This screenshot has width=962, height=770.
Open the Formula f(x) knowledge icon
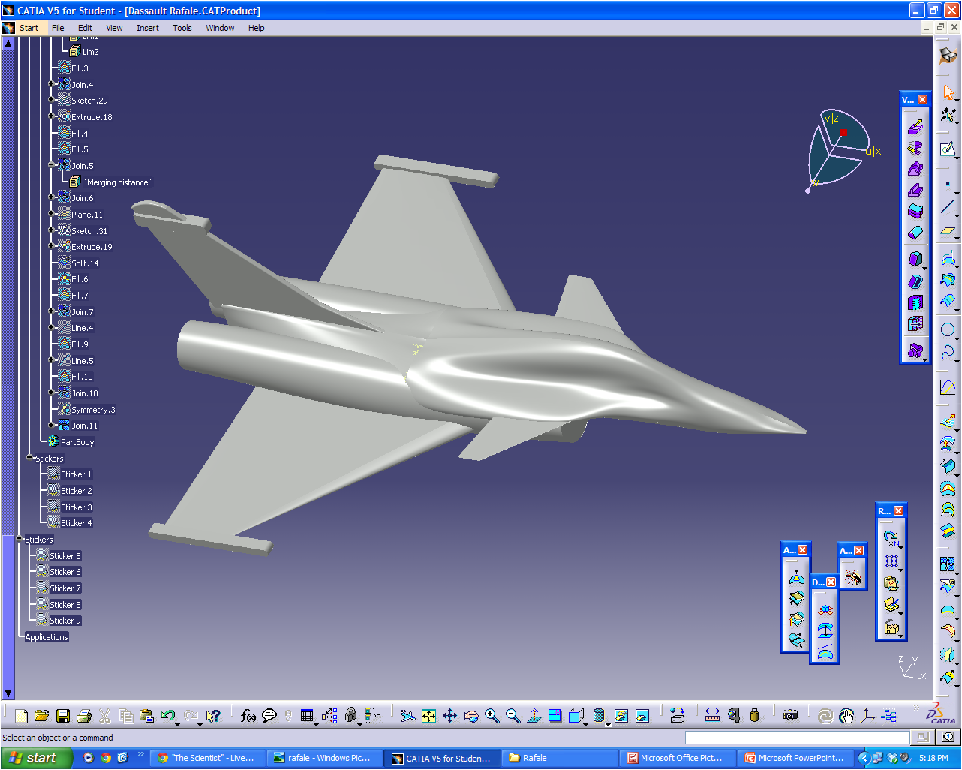coord(248,715)
